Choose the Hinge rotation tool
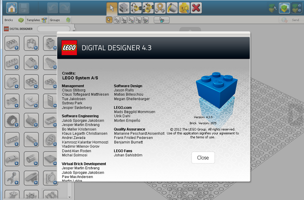Image resolution: width=304 pixels, height=200 pixels. click(136, 8)
